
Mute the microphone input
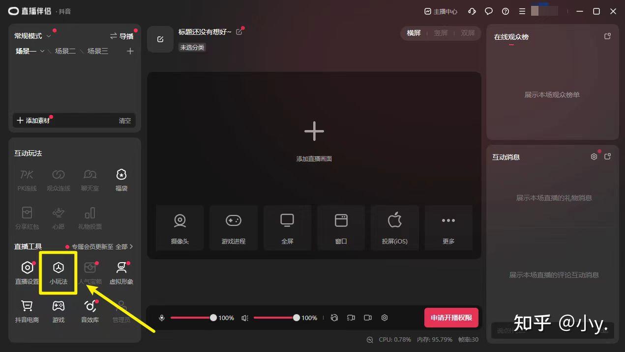[x=161, y=318]
